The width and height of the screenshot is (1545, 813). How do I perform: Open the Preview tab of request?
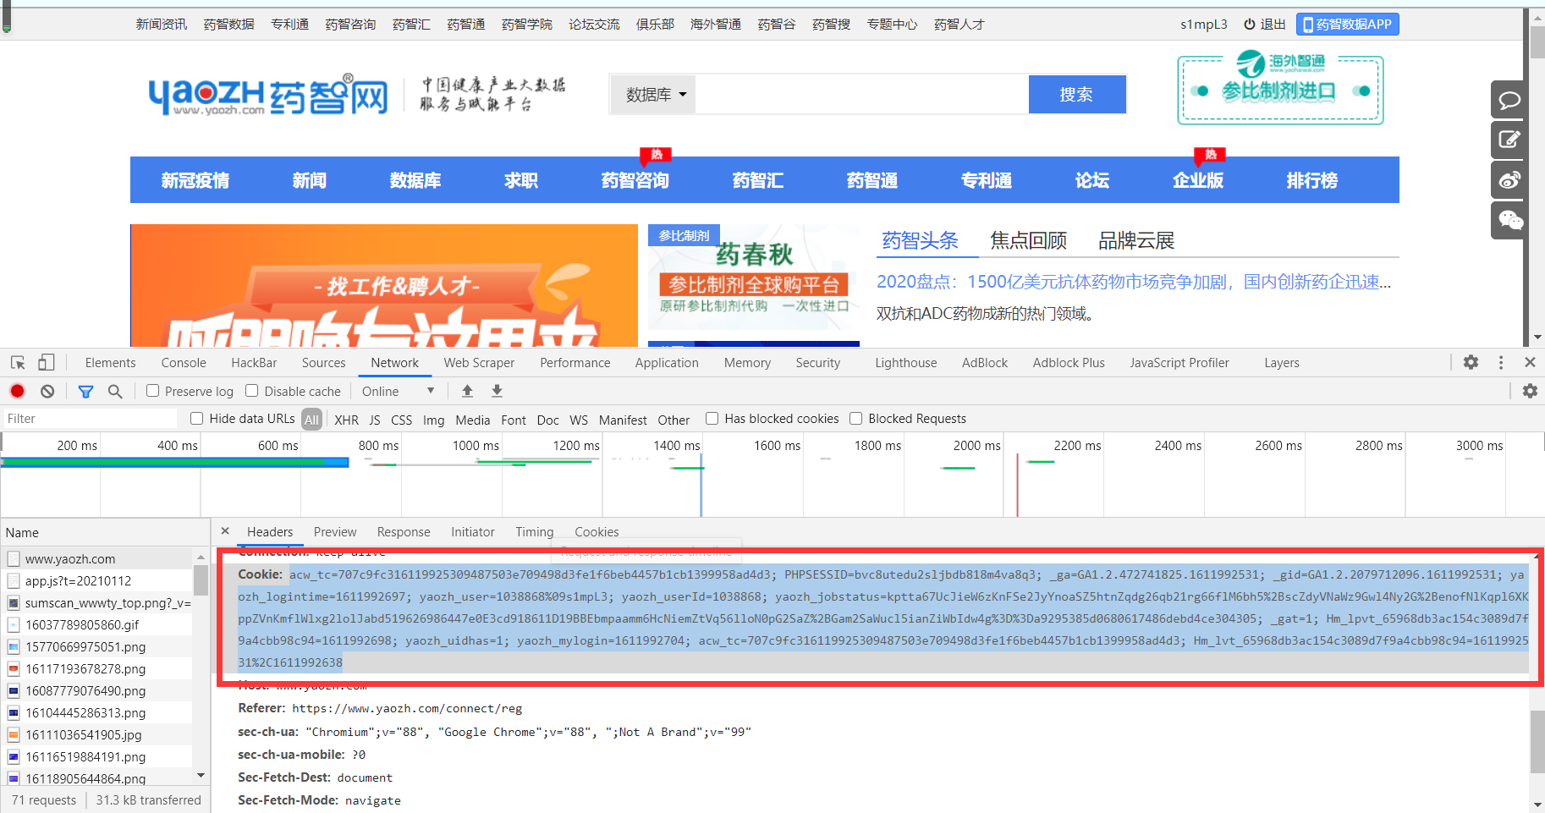335,531
